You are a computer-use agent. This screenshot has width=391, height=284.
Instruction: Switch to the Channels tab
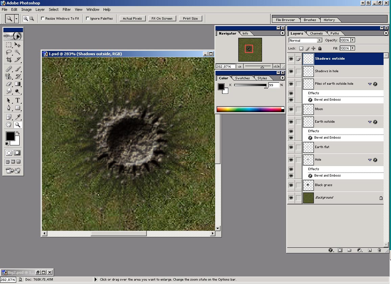tap(316, 33)
